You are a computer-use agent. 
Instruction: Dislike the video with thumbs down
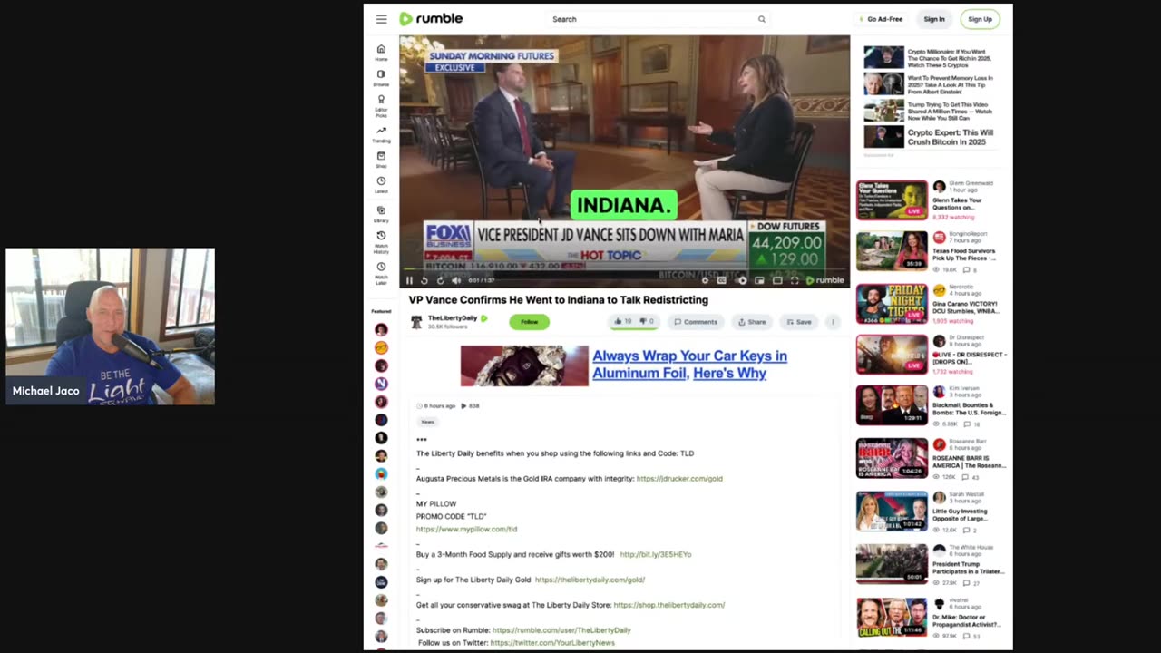coord(647,321)
